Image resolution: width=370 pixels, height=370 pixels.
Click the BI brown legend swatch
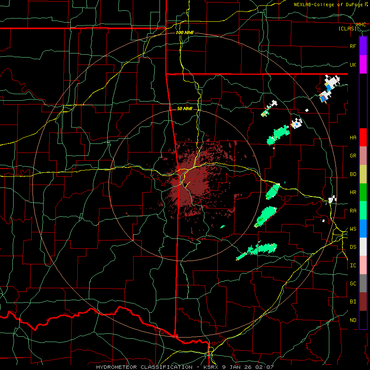(363, 302)
